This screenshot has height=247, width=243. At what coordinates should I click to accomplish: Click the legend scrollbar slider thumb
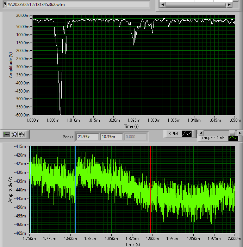tap(233, 133)
